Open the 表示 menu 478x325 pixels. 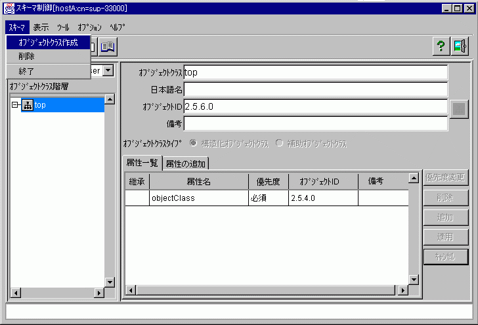point(41,28)
